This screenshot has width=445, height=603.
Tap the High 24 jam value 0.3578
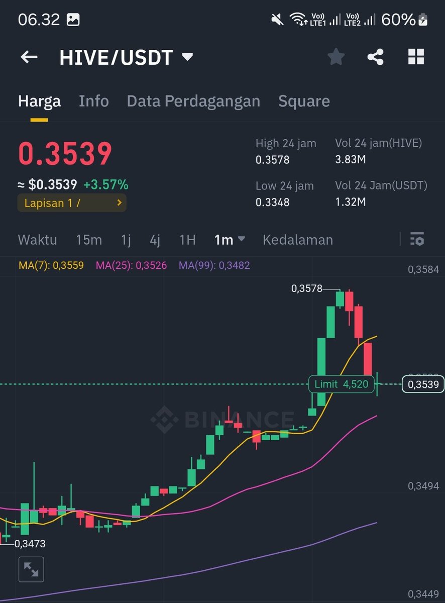click(273, 160)
